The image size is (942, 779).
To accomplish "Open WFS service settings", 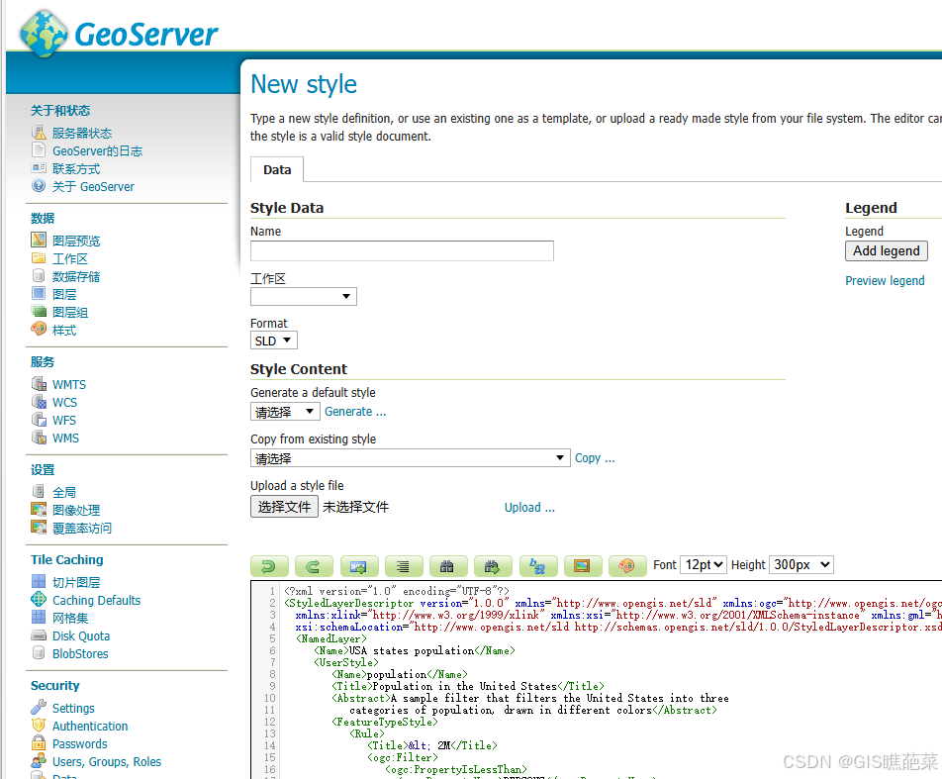I will pos(64,420).
